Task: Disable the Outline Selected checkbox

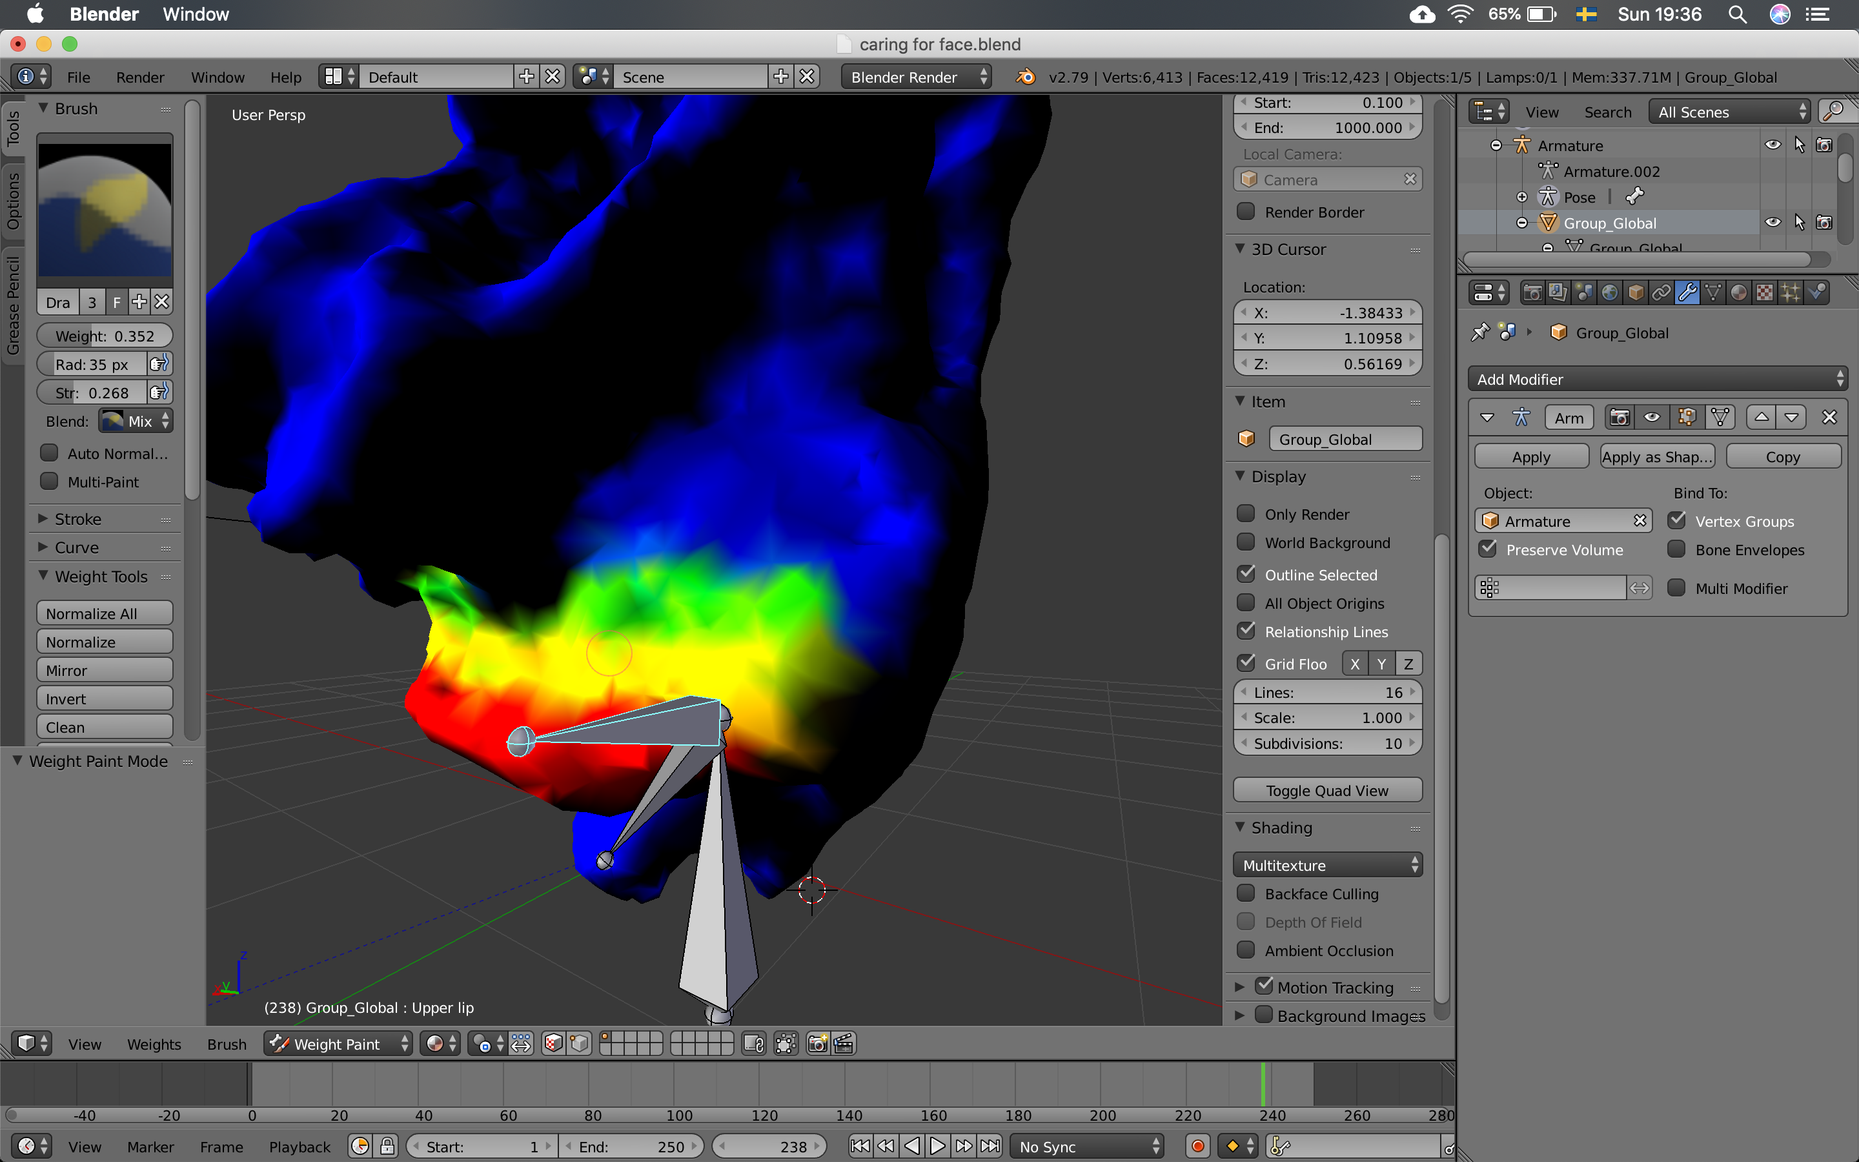Action: (x=1246, y=574)
